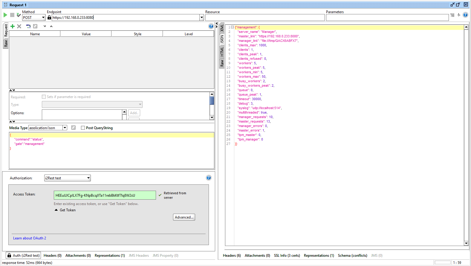Viewport: 471px width, 266px height.
Task: Open request help in the top toolbar
Action: coord(465,15)
